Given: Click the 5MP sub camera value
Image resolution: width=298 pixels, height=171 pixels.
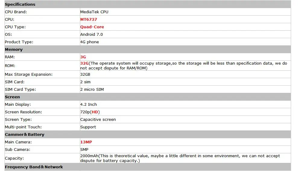Looking at the screenshot, I should (84, 150).
